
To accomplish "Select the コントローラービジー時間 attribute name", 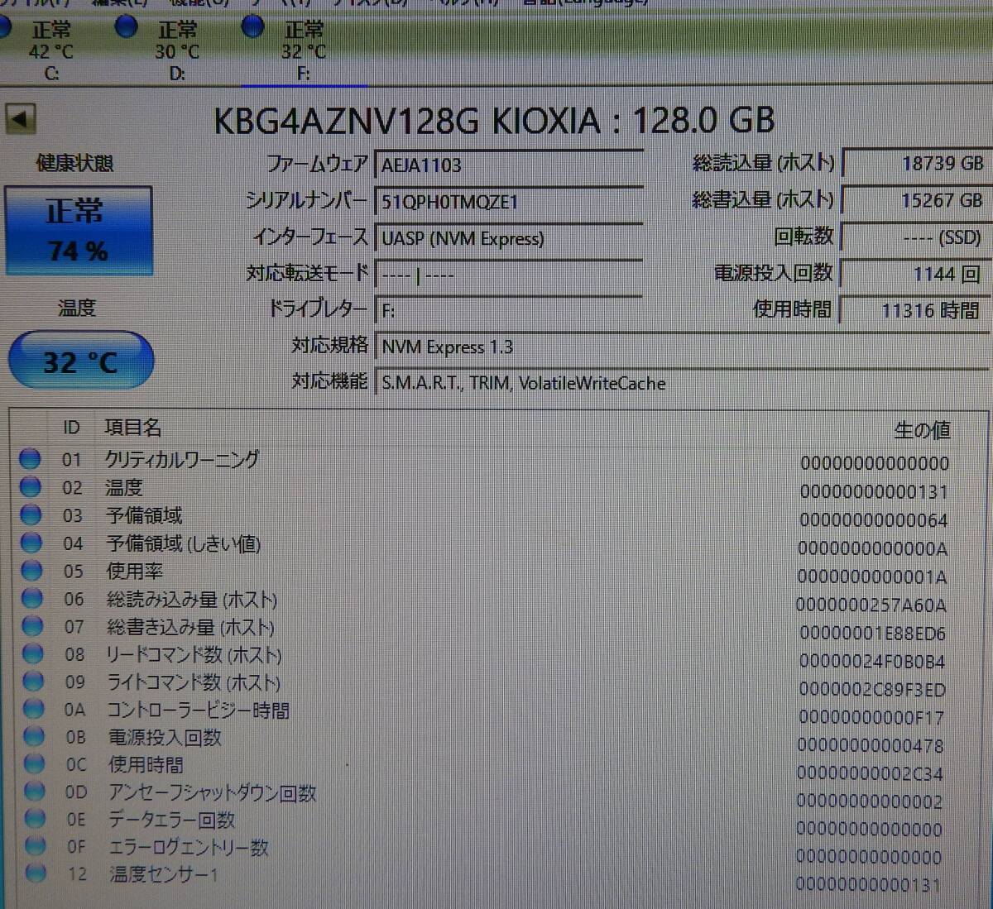I will point(199,710).
